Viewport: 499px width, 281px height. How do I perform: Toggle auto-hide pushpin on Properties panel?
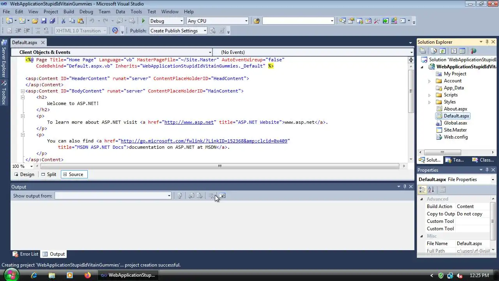[x=487, y=170]
